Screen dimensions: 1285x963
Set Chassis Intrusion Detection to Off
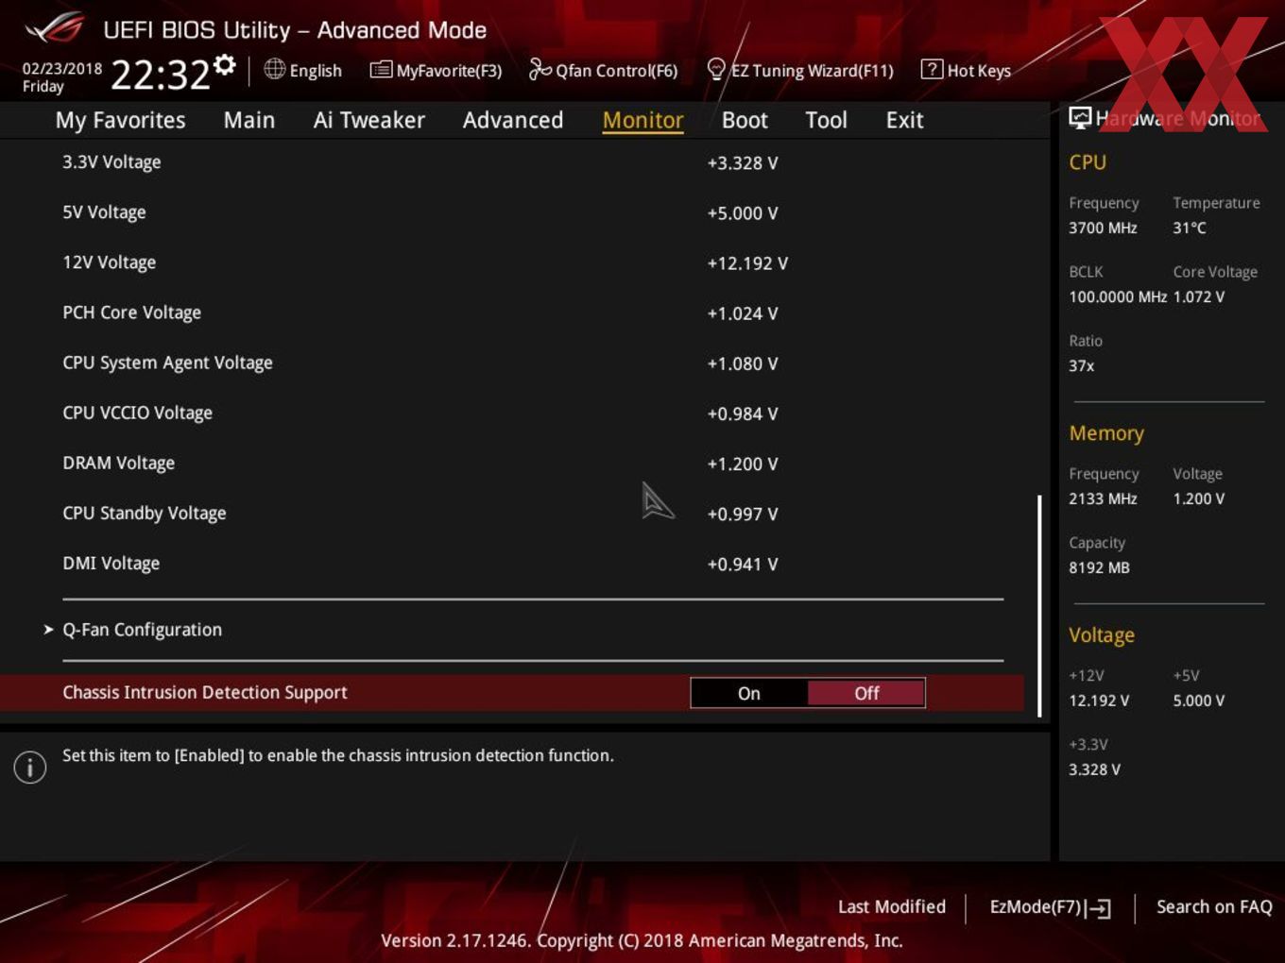(866, 693)
